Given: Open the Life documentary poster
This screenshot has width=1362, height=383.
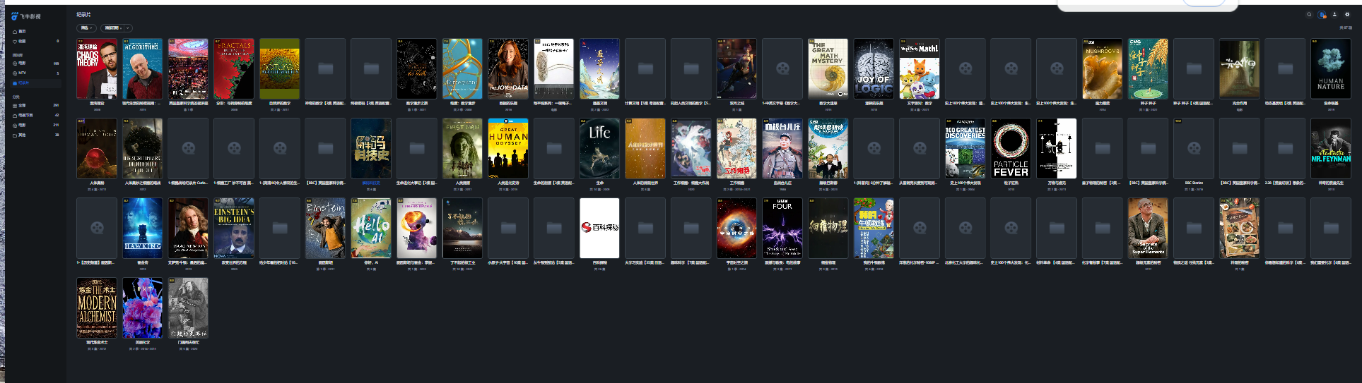Looking at the screenshot, I should coord(600,148).
